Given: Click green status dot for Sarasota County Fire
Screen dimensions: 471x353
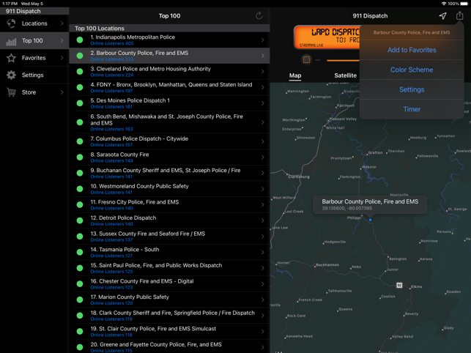Looking at the screenshot, I should point(80,157).
